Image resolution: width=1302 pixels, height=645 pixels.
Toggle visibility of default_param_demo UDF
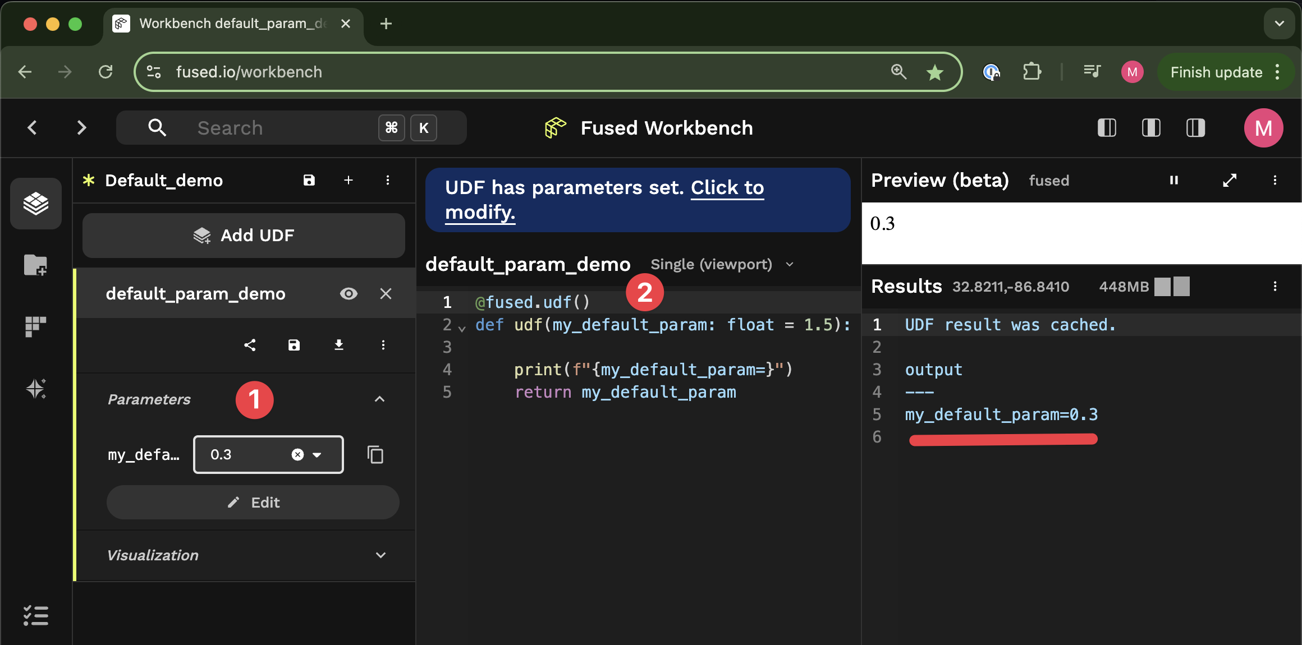point(349,293)
